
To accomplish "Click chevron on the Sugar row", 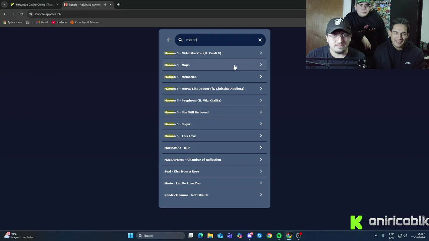I will (x=261, y=124).
